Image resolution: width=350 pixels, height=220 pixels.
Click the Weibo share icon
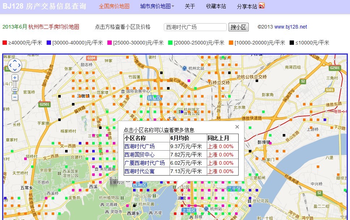click(262, 5)
